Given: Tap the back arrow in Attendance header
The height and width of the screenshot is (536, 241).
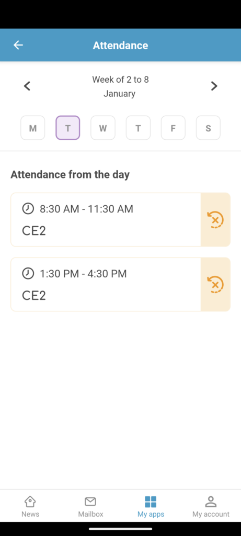Looking at the screenshot, I should [x=18, y=45].
